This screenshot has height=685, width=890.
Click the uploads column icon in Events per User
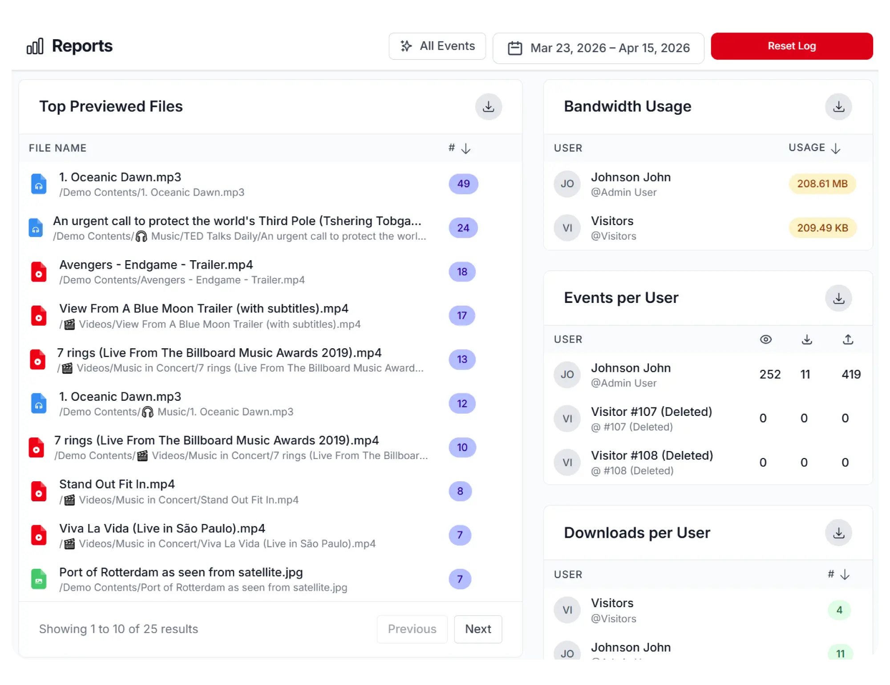click(848, 339)
